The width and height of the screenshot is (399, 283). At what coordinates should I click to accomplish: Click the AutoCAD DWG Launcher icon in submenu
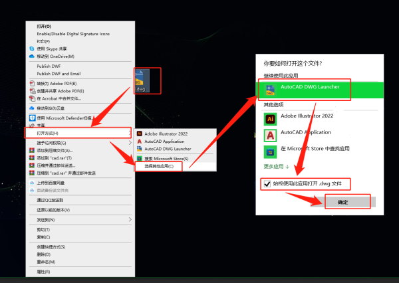(139, 149)
